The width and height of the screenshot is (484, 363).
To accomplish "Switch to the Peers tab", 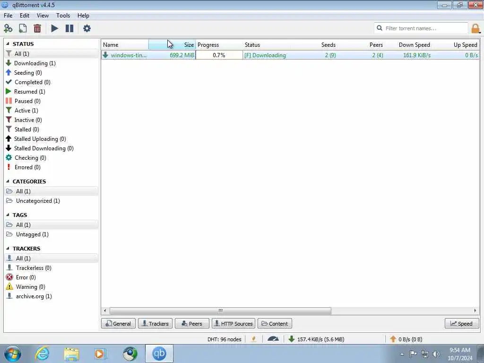I will tap(192, 323).
